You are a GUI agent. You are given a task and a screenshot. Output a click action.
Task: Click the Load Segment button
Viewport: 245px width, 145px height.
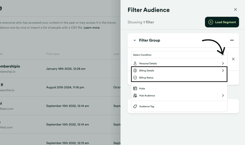pyautogui.click(x=222, y=22)
